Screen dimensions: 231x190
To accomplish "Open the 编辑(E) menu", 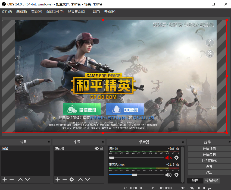I will [21, 12].
